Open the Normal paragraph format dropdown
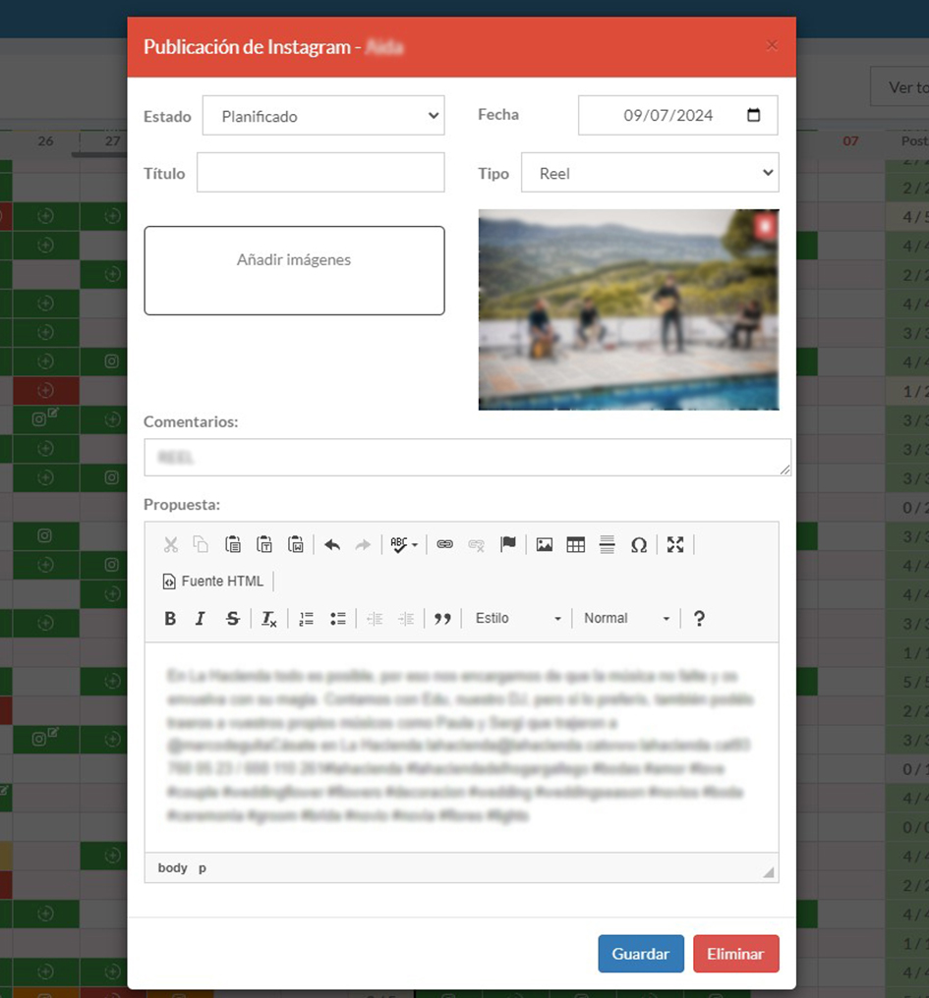Viewport: 929px width, 998px height. click(x=626, y=619)
